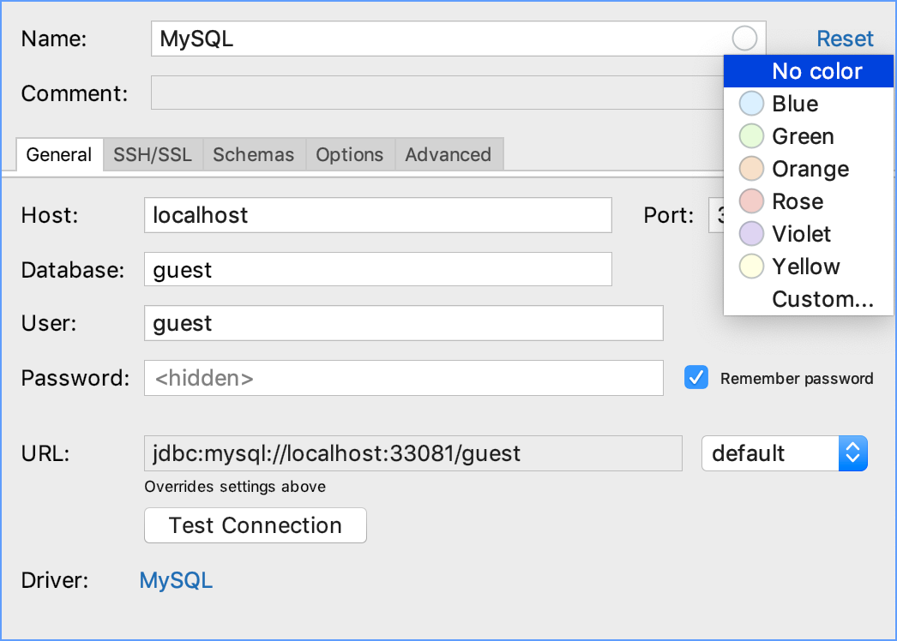
Task: Click the Test Connection button
Action: 256,525
